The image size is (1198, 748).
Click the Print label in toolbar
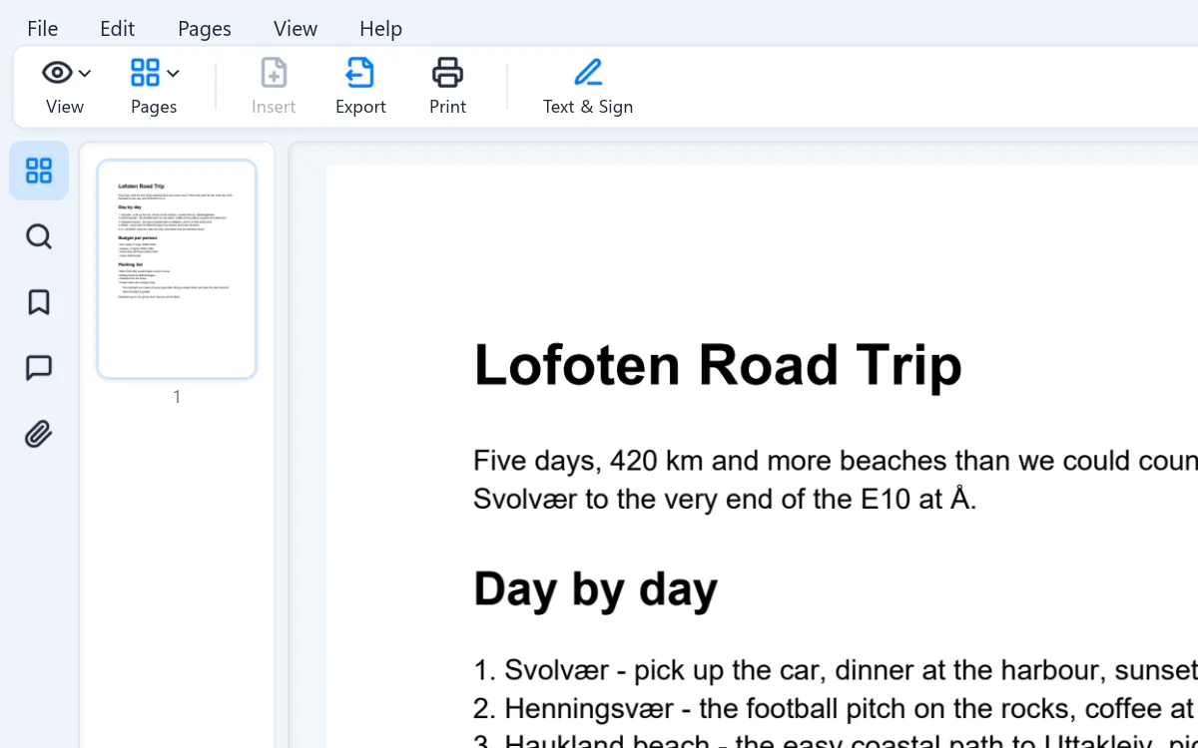[447, 107]
